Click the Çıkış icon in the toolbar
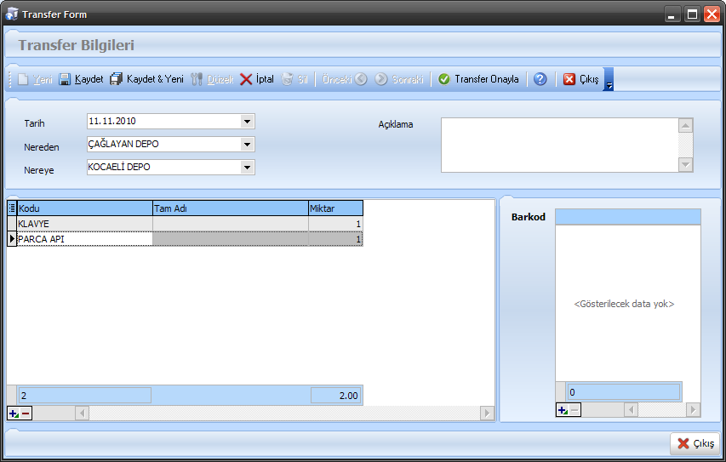The image size is (726, 462). (x=569, y=79)
